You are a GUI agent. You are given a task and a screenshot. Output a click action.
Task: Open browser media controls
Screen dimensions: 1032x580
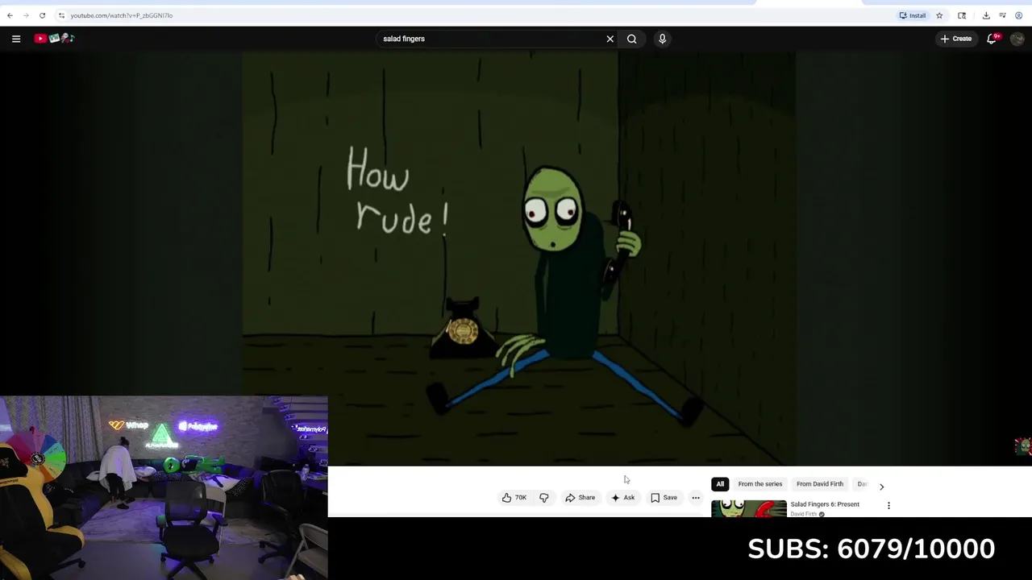click(x=1002, y=15)
